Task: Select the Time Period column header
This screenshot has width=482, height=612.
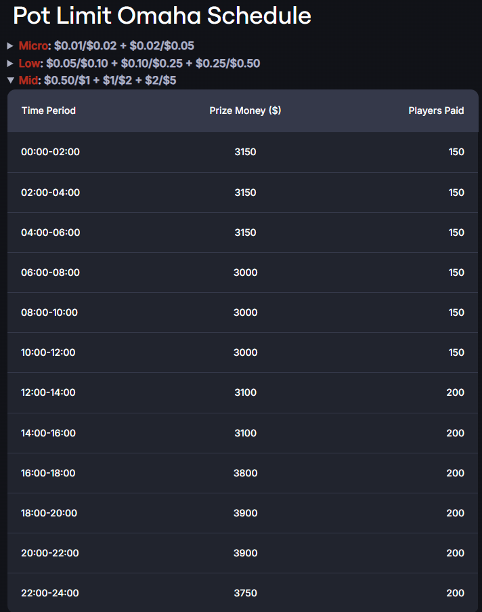Action: coord(48,111)
